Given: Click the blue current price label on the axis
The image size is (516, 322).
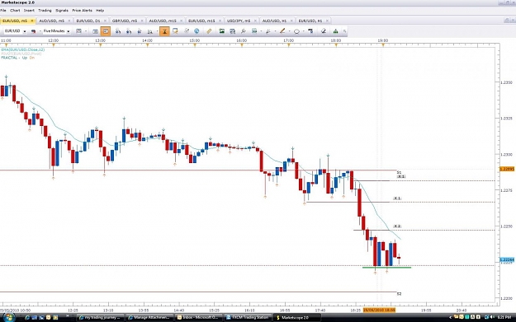Looking at the screenshot, I should click(x=507, y=259).
